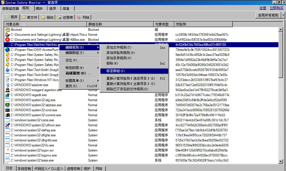The image size is (286, 171).
Task: Switch to the 进程监控器 tab
Action: (11, 9)
